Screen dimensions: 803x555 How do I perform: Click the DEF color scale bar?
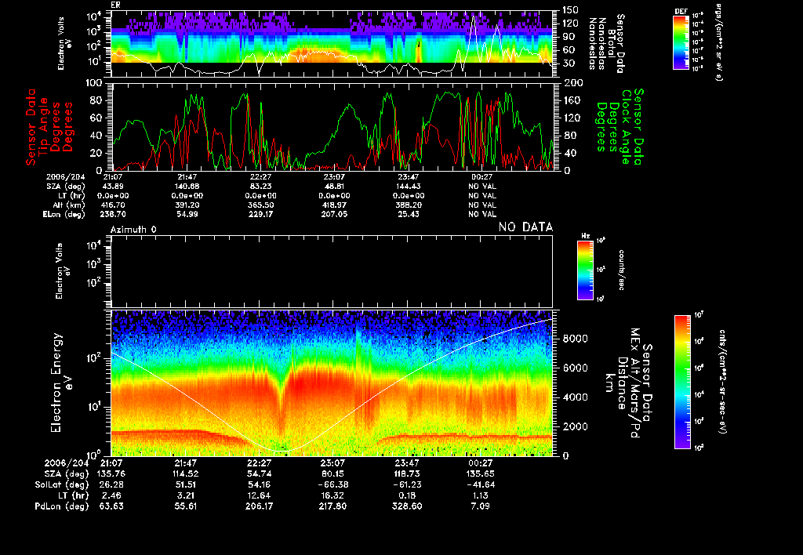[x=681, y=42]
